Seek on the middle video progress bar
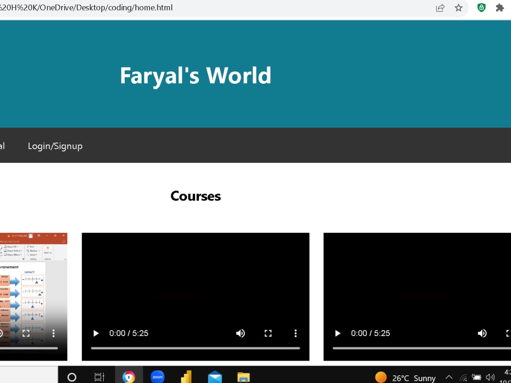 click(195, 348)
